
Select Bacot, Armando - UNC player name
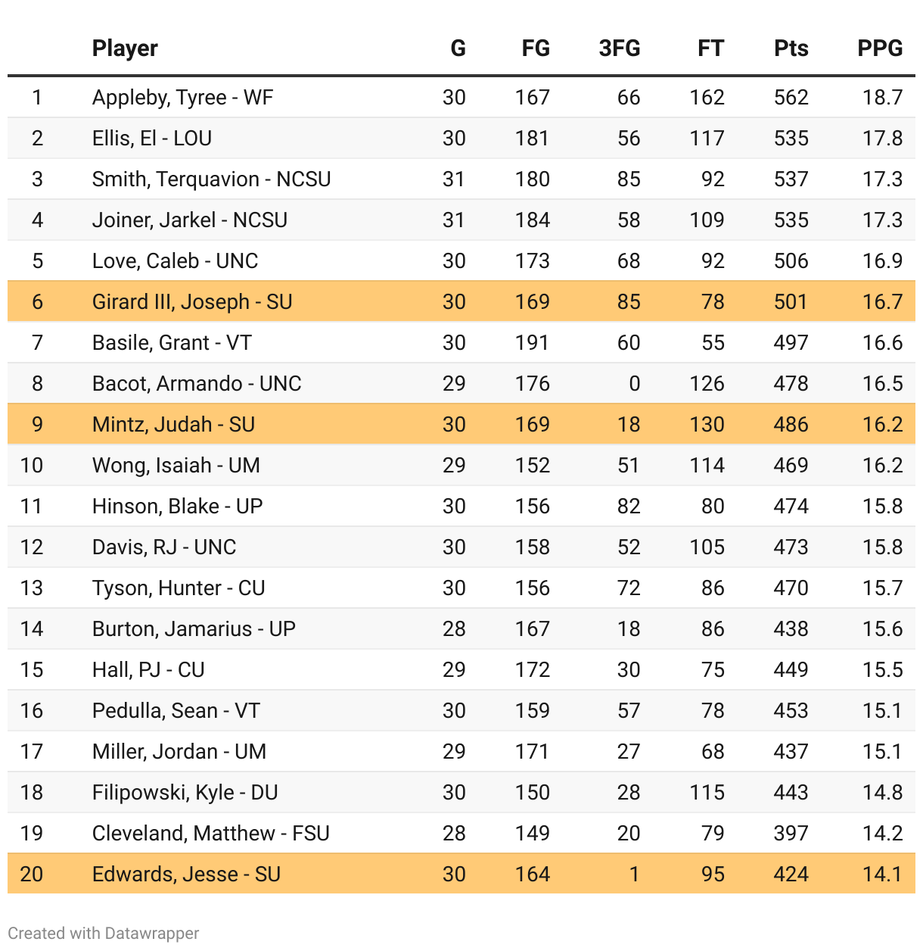pyautogui.click(x=197, y=383)
